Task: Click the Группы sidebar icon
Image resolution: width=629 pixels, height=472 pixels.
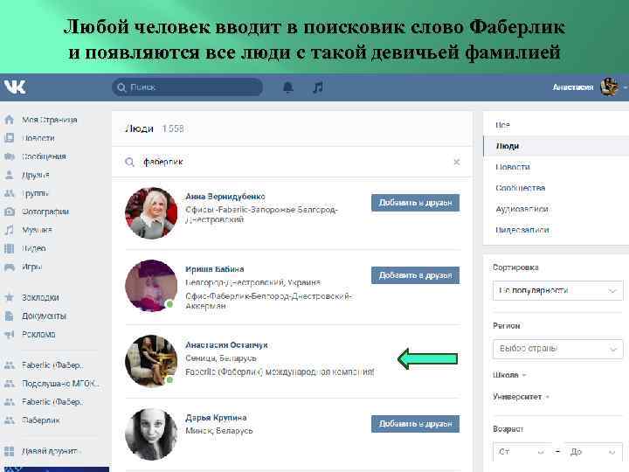Action: click(x=9, y=193)
